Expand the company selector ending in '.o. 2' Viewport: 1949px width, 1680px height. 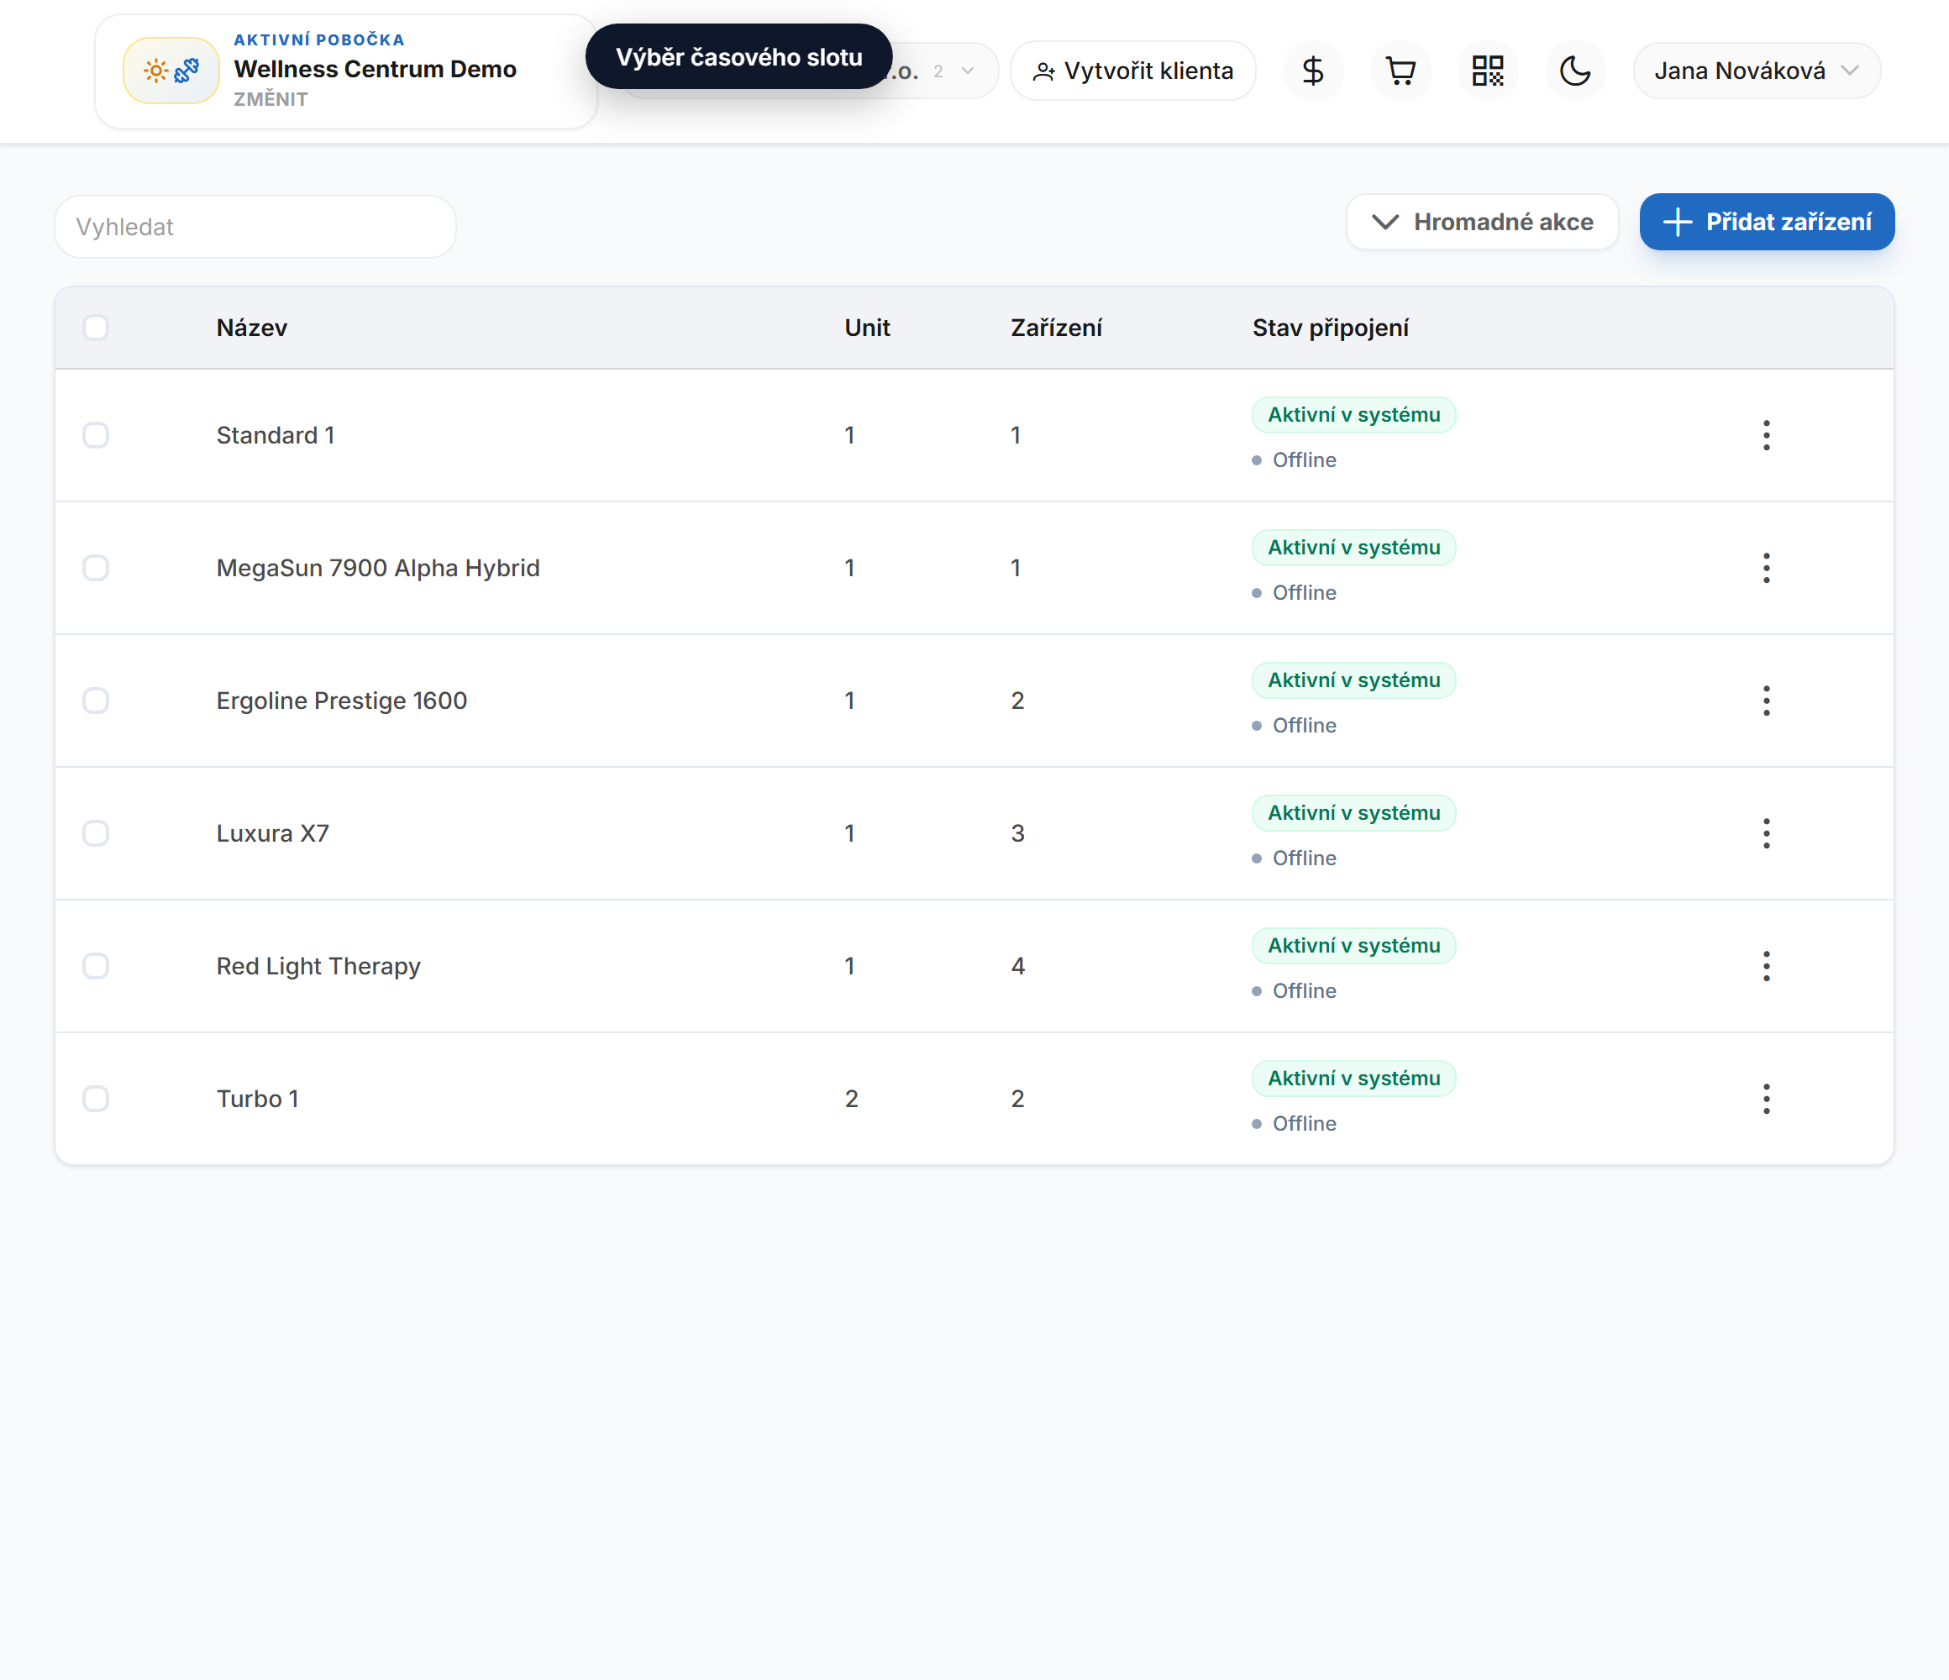945,71
